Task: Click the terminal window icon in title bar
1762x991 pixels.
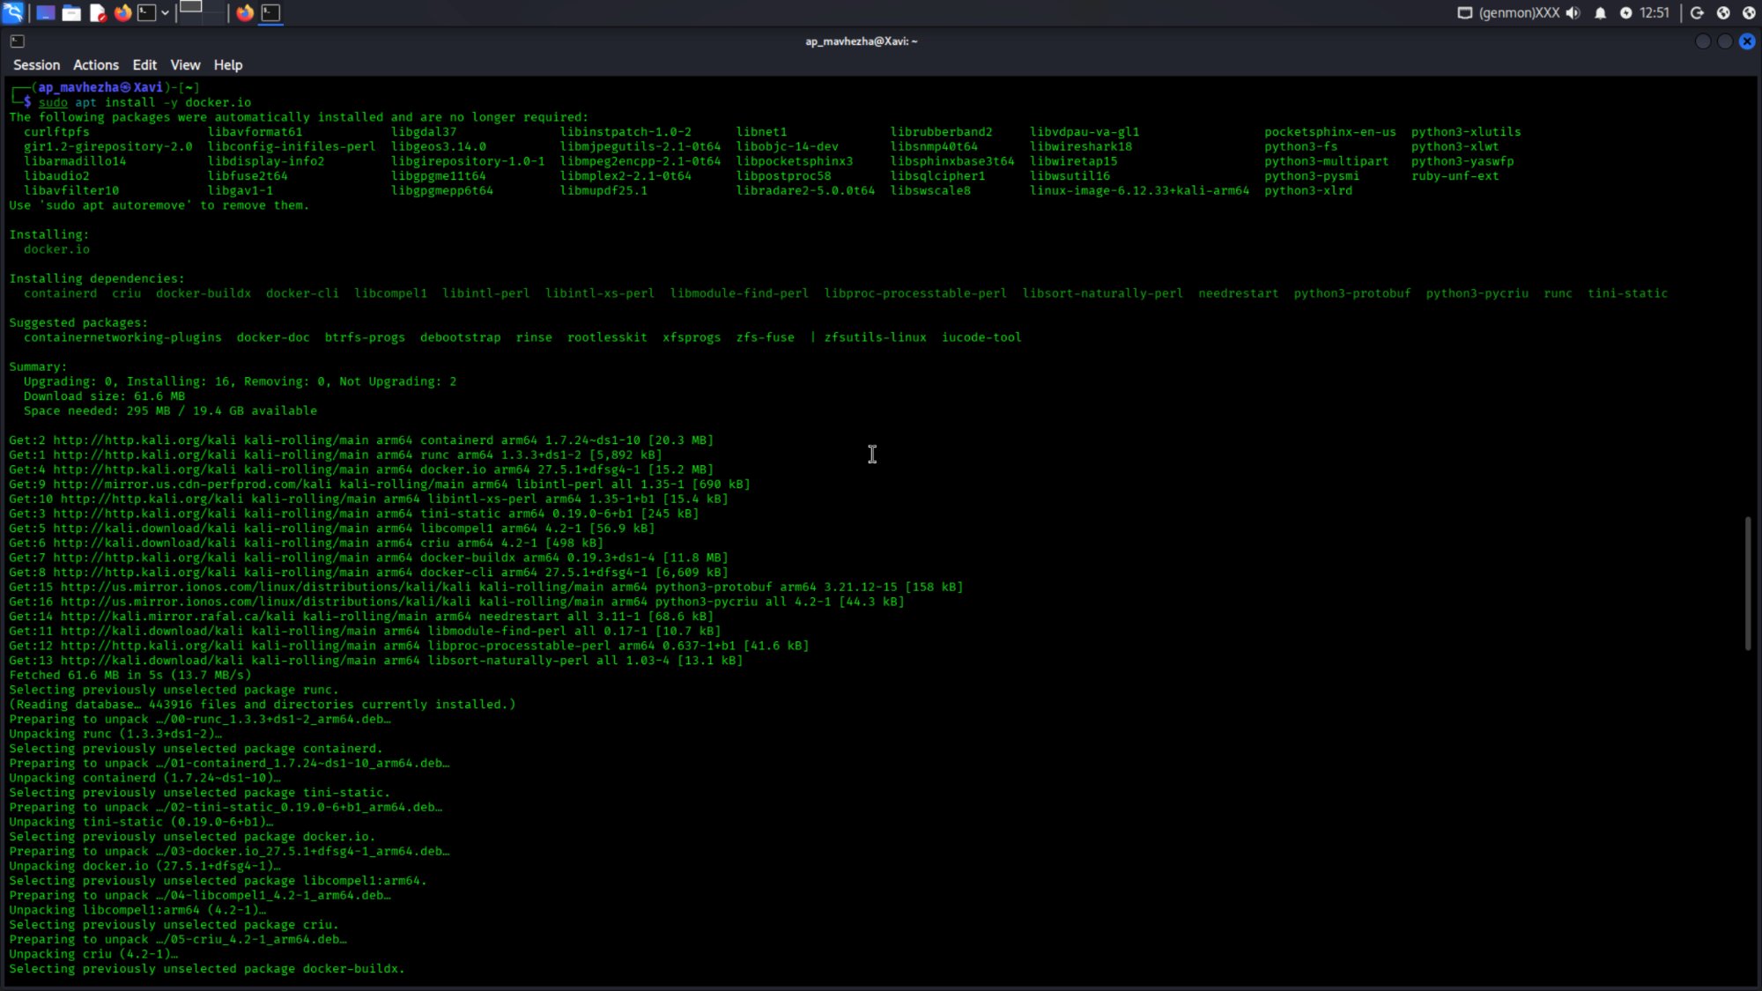Action: (18, 41)
